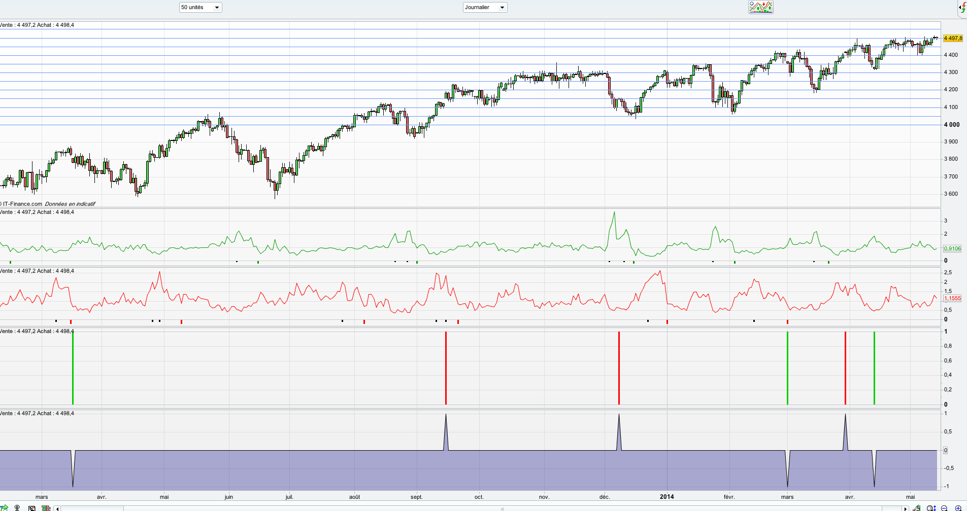Click the 2014 marker on time axis
This screenshot has width=967, height=511.
tap(666, 497)
